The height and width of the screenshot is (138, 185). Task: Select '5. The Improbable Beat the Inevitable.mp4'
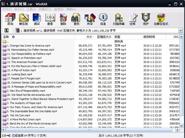tap(32, 111)
